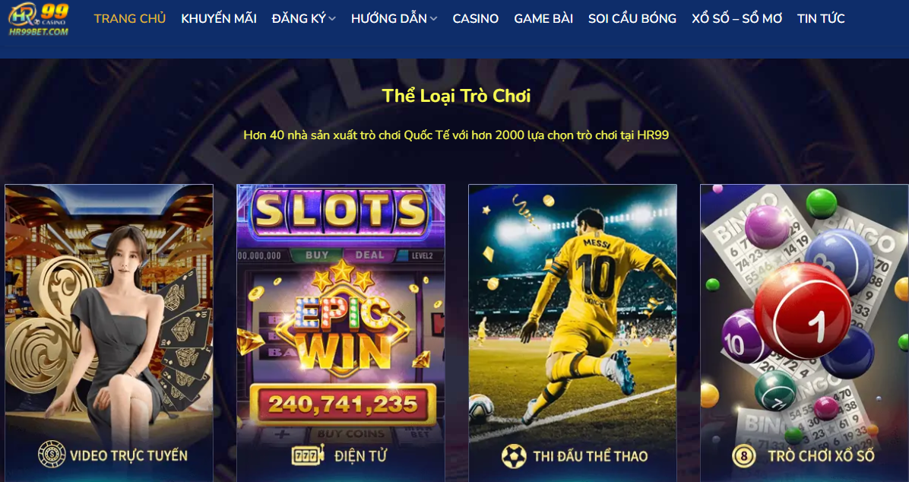Open the Trò Chơi Xổ Số link
The height and width of the screenshot is (482, 909).
[x=821, y=456]
